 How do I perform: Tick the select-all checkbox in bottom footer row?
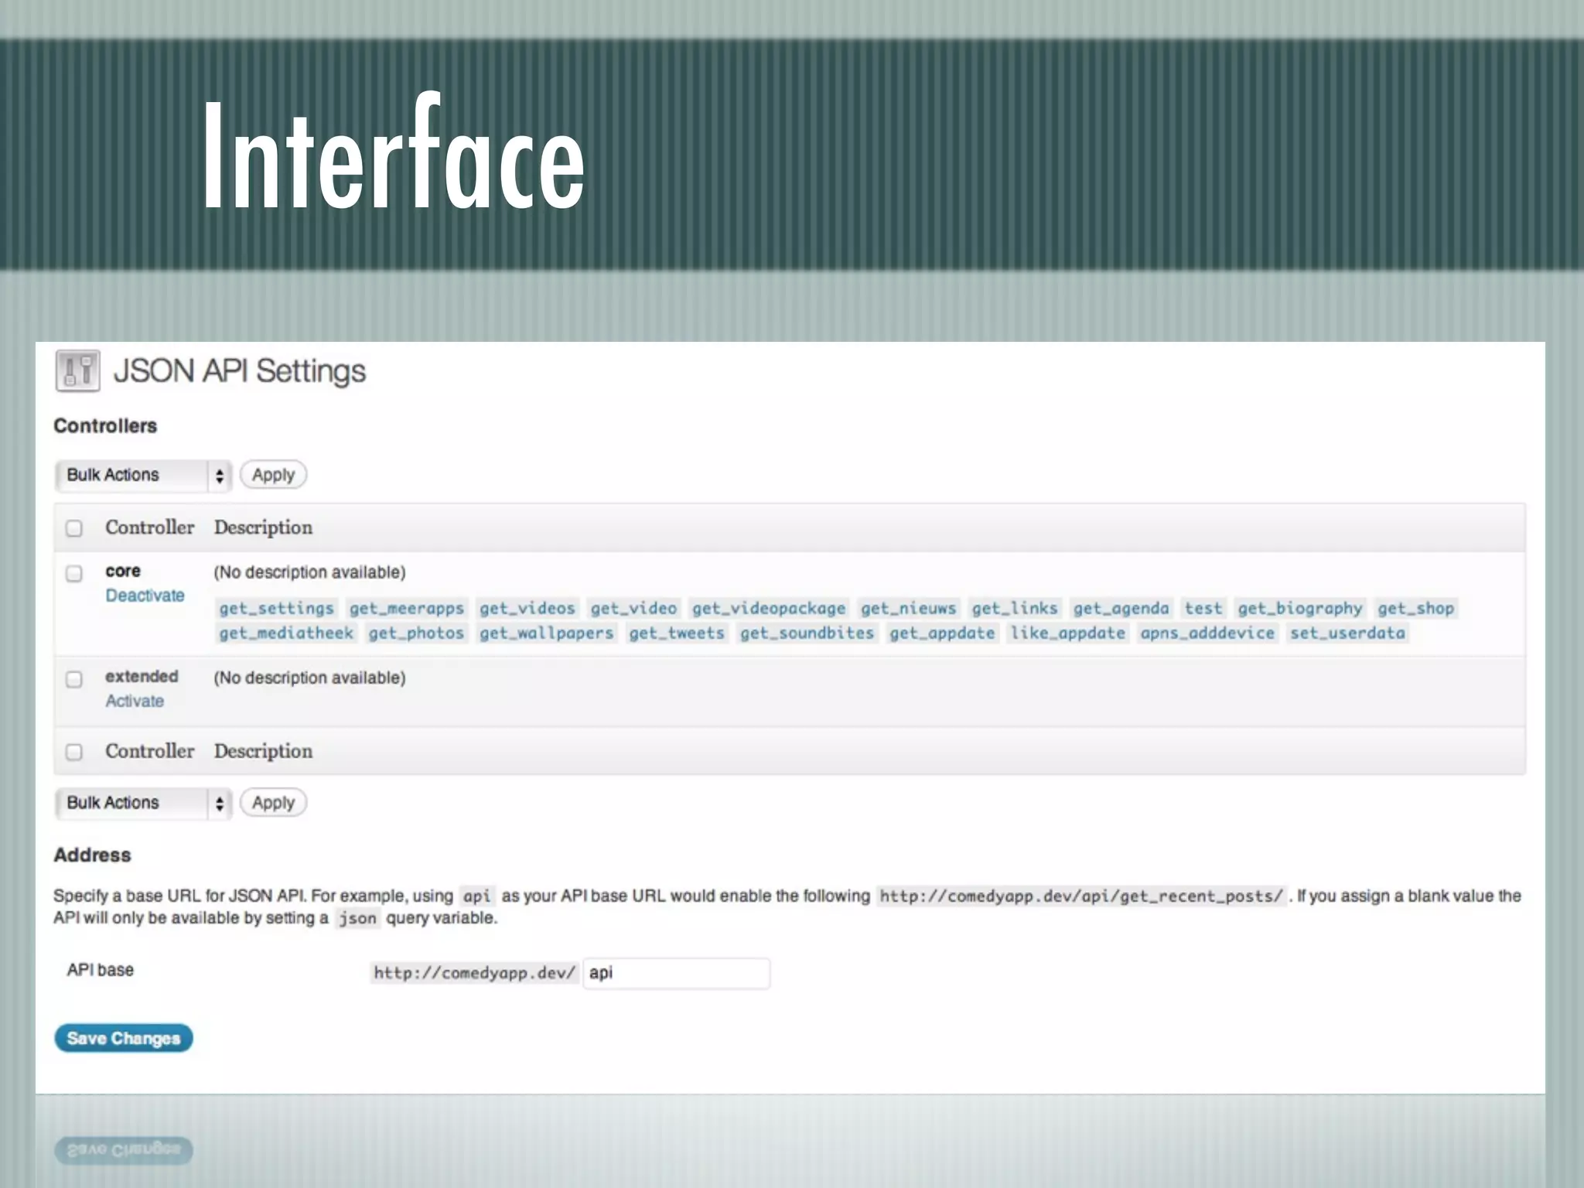coord(74,752)
